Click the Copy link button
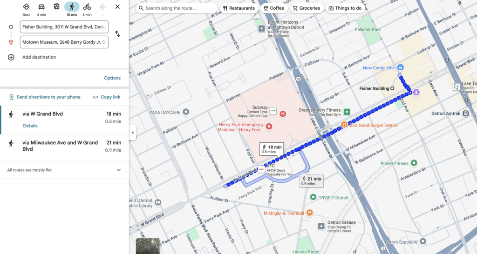Viewport: 477px width, 254px height. pos(107,97)
